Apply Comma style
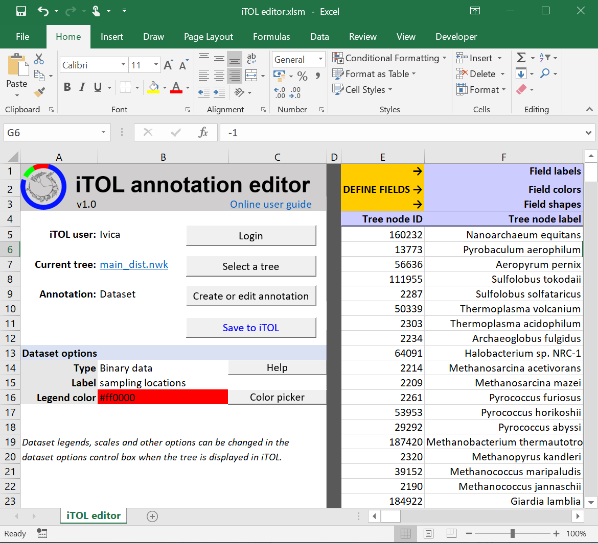Image resolution: width=598 pixels, height=543 pixels. pos(318,76)
